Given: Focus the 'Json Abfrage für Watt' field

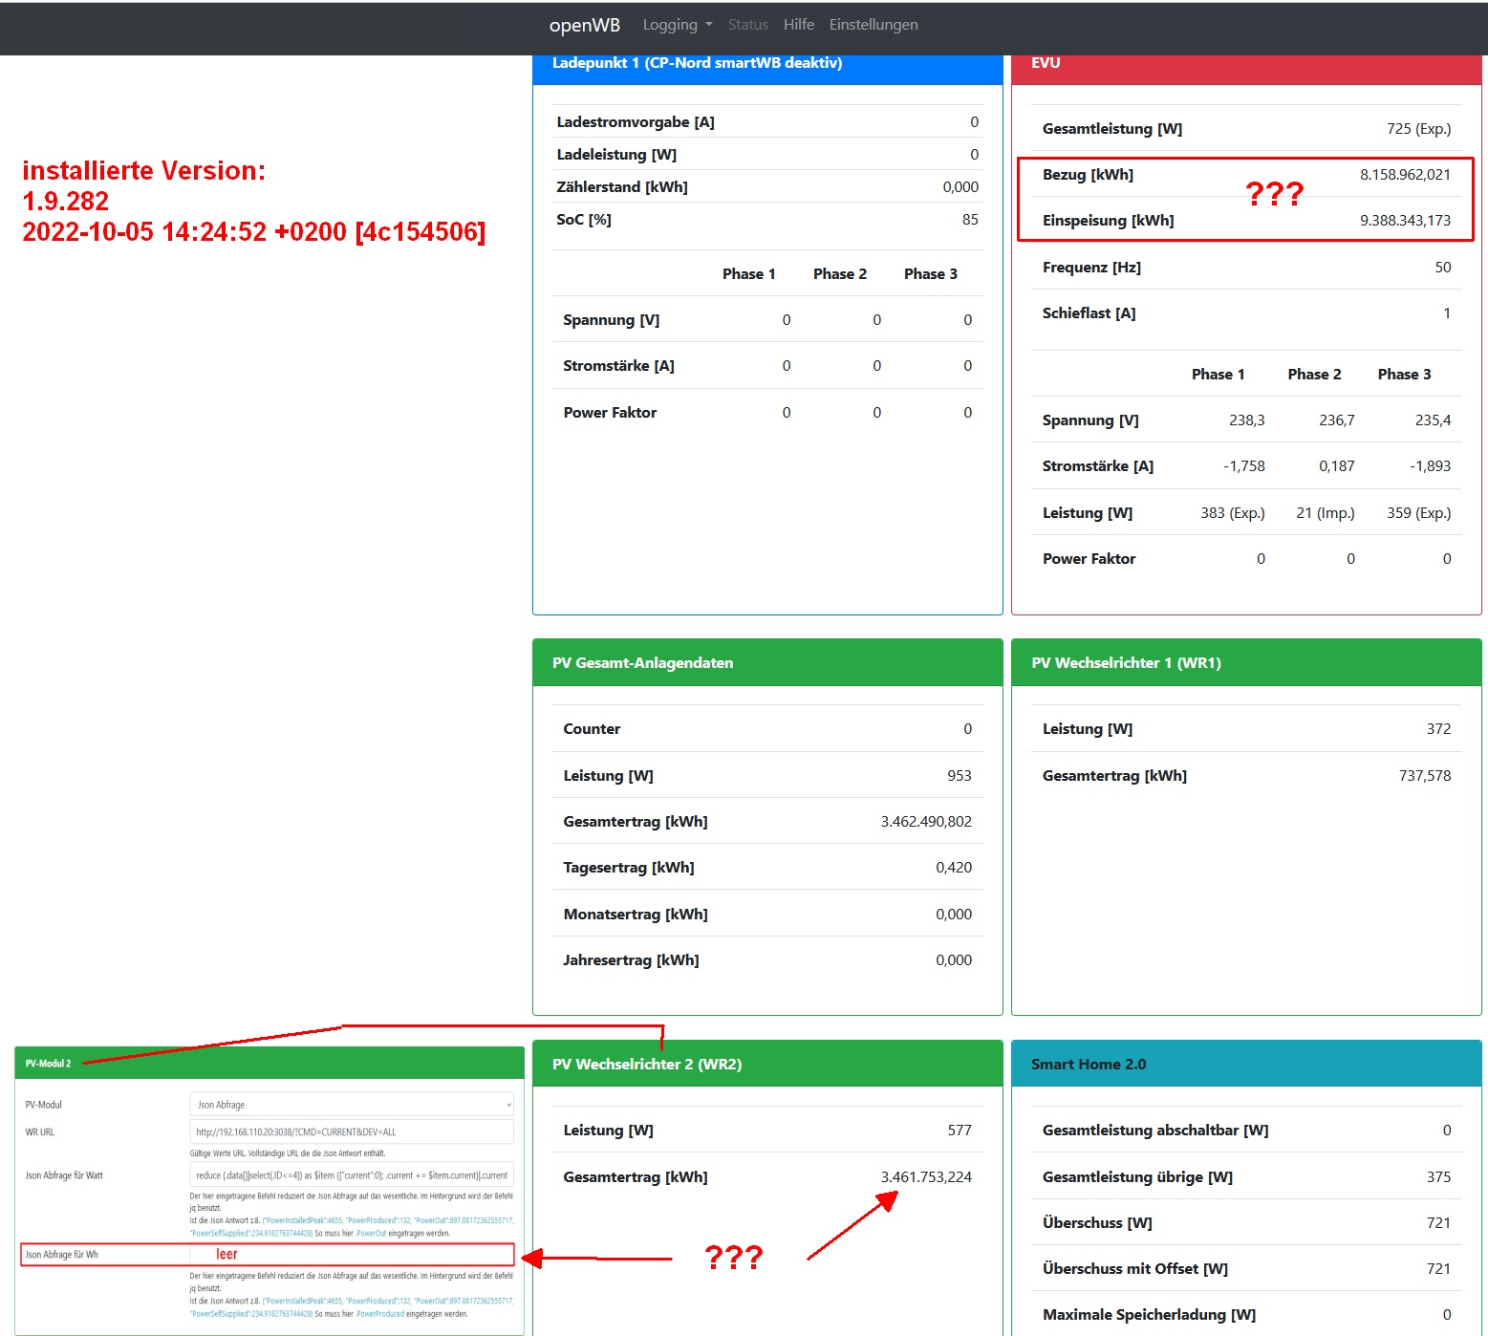Looking at the screenshot, I should coord(351,1175).
